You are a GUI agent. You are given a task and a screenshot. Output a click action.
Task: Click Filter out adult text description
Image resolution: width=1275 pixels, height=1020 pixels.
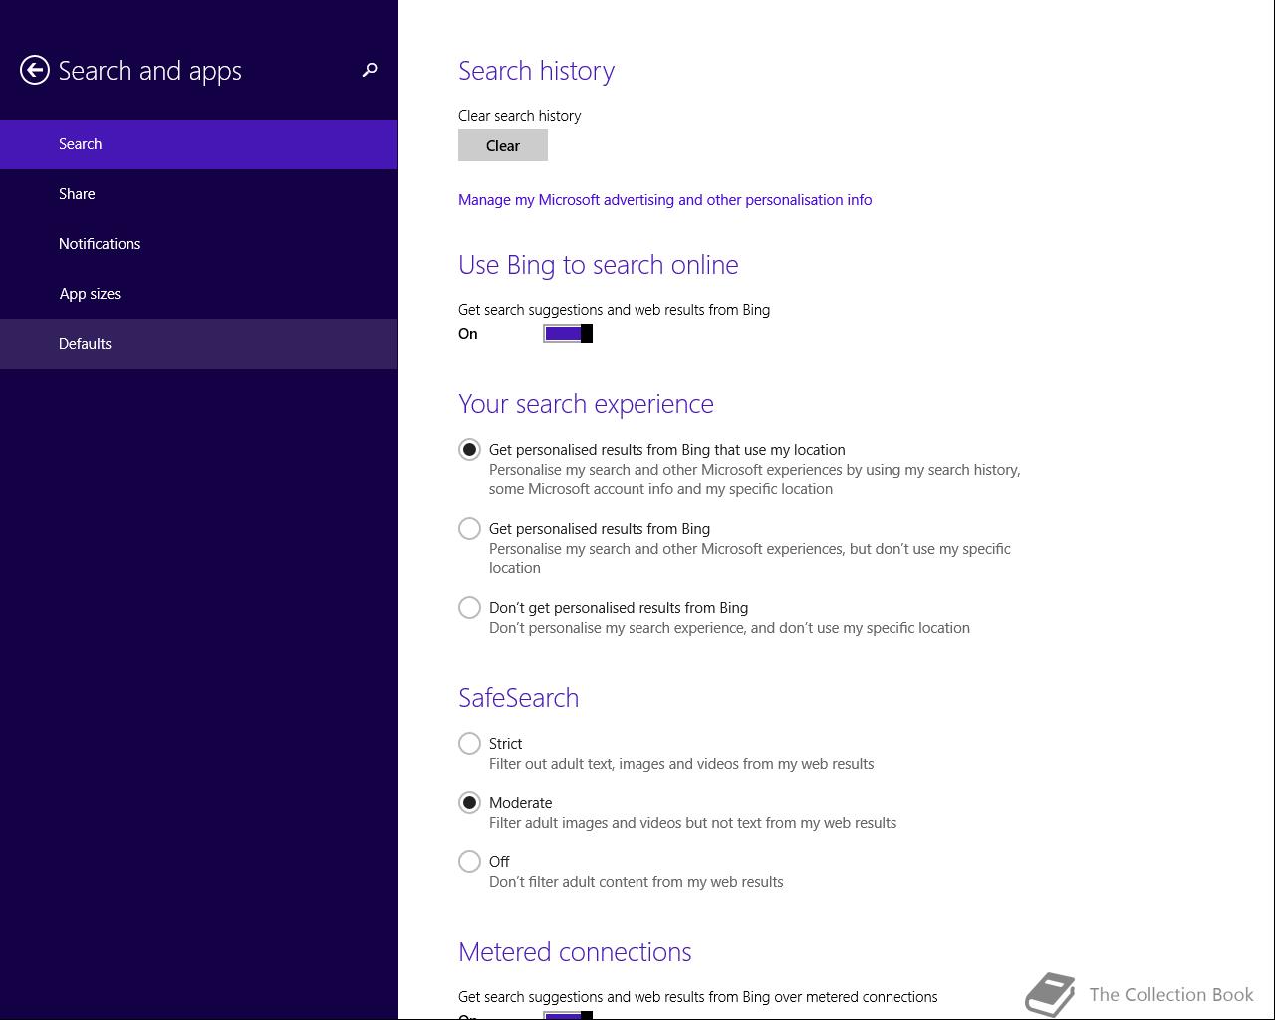[x=681, y=764]
